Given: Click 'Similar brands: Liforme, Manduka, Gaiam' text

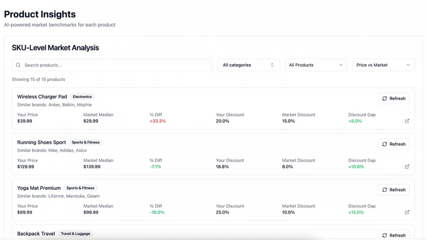Looking at the screenshot, I should tap(59, 196).
